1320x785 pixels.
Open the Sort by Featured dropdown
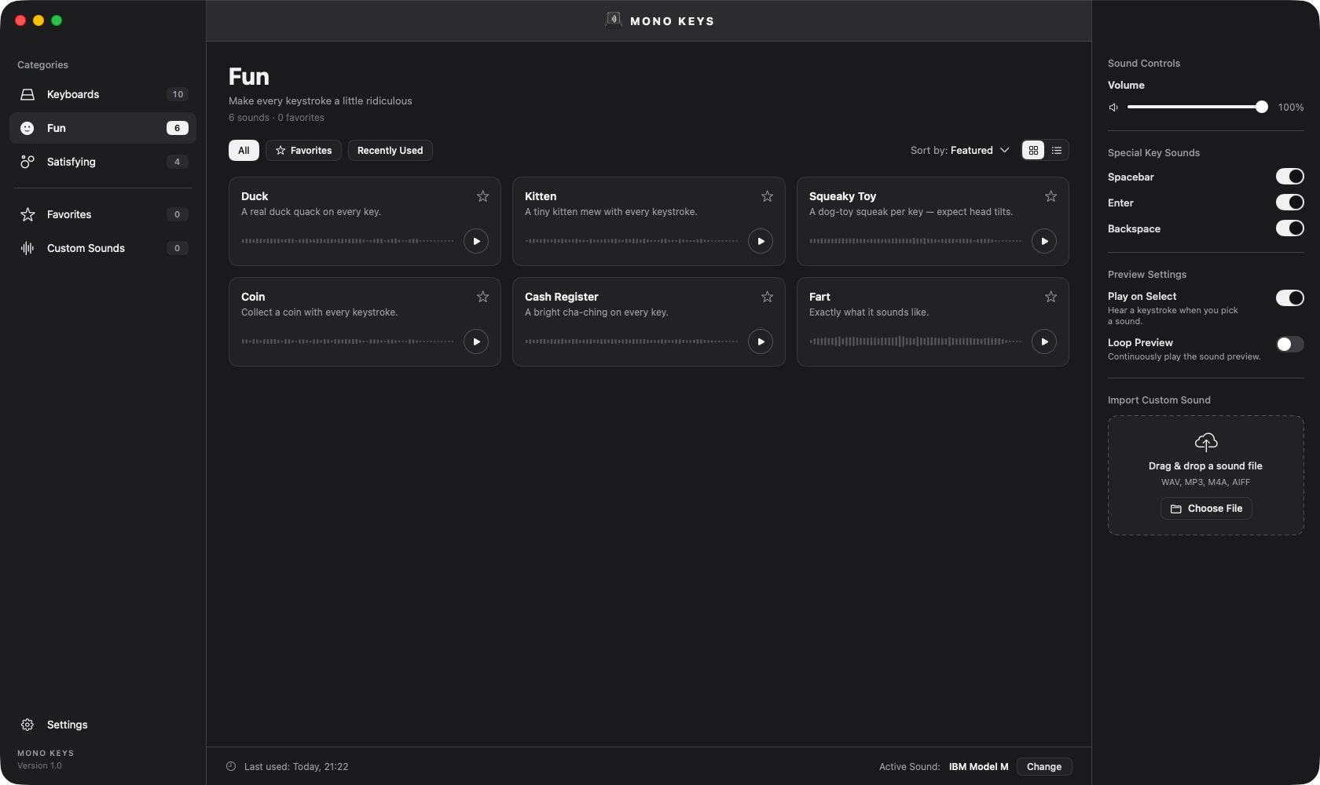960,150
